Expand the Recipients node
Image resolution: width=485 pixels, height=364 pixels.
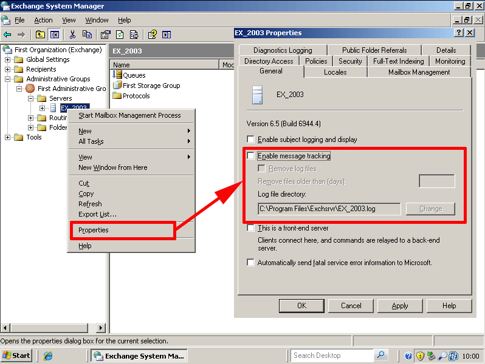pos(7,70)
